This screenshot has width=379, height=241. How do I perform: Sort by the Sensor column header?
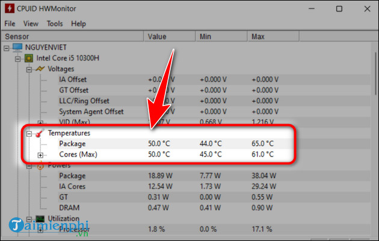[72, 37]
